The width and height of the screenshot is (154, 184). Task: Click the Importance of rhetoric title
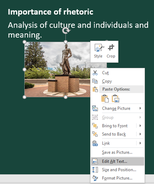coord(51,12)
